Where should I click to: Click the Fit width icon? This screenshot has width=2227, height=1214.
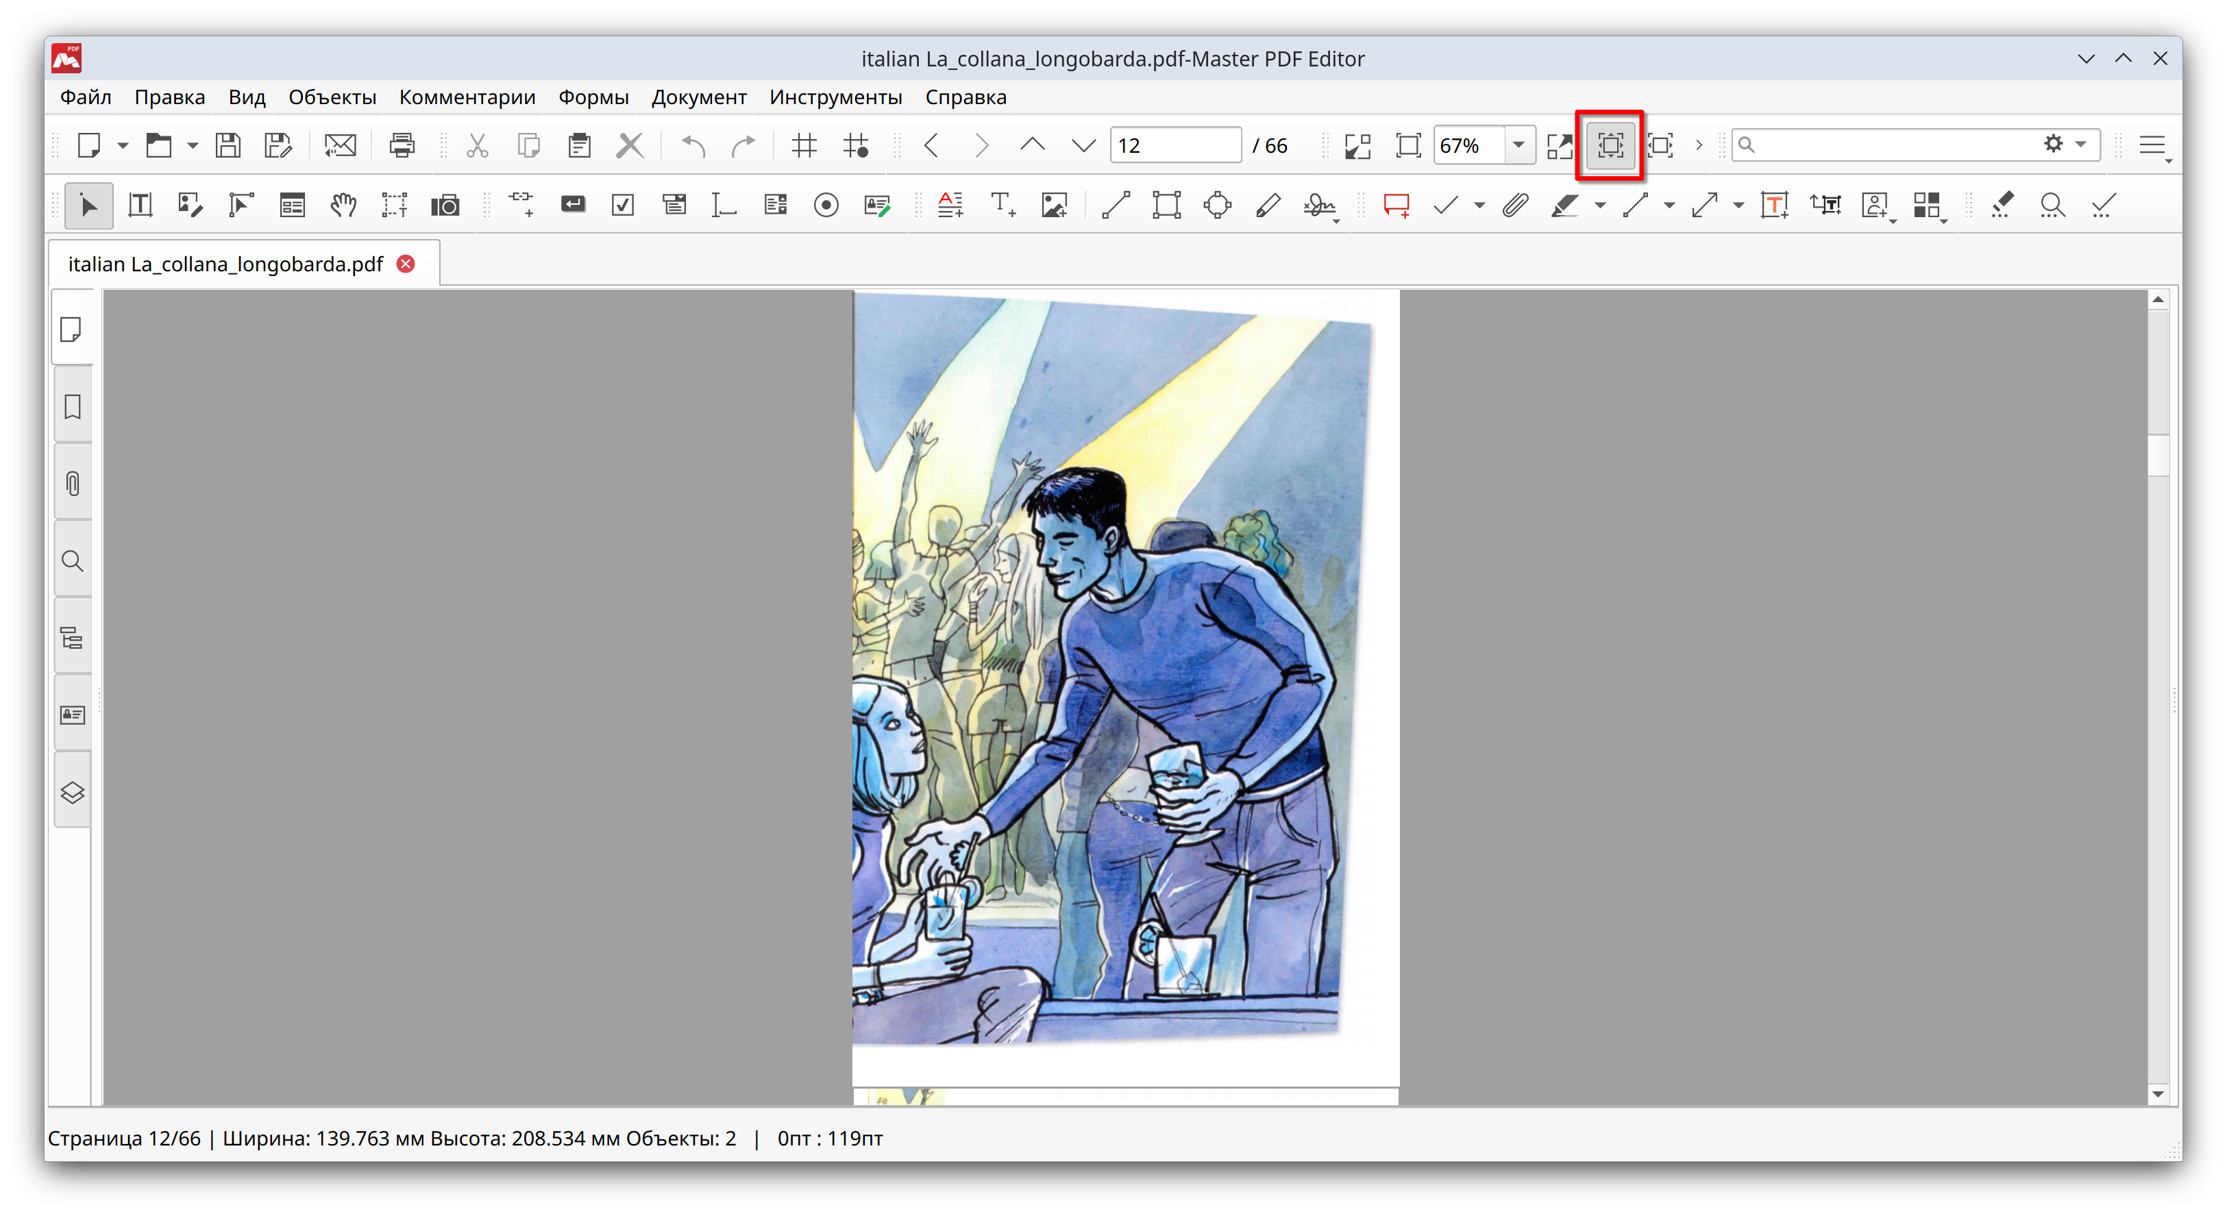[1661, 145]
